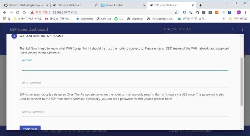Open the Chrome three-dot menu

click(245, 12)
